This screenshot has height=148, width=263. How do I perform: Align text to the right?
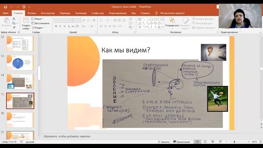pyautogui.click(x=110, y=26)
